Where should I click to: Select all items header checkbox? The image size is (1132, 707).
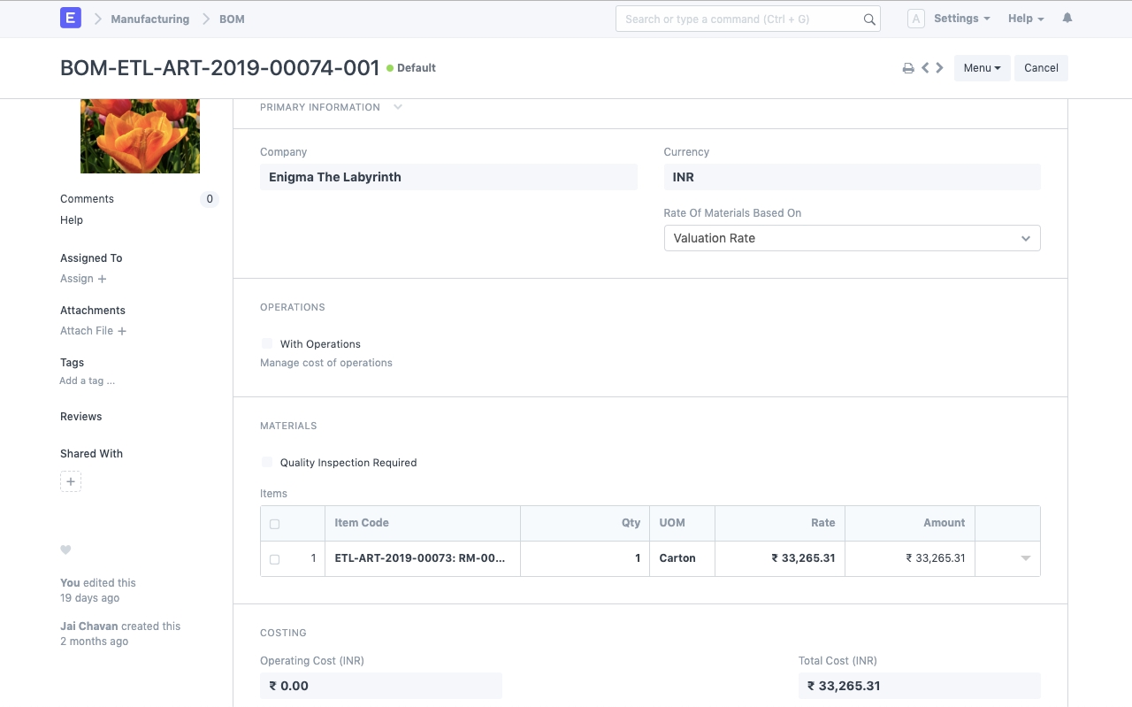[274, 524]
